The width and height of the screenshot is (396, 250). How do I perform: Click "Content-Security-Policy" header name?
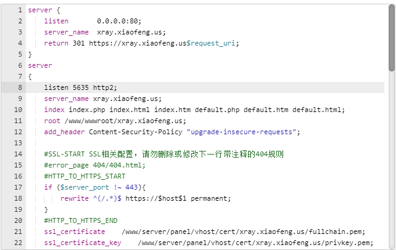[x=135, y=132]
